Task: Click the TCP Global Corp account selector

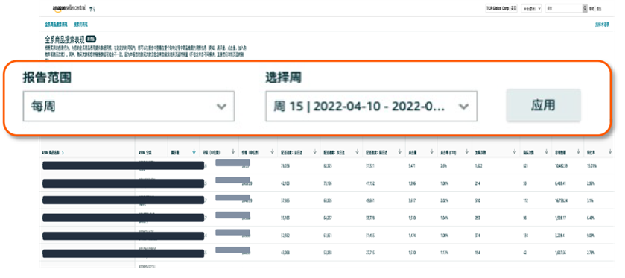Action: point(501,8)
